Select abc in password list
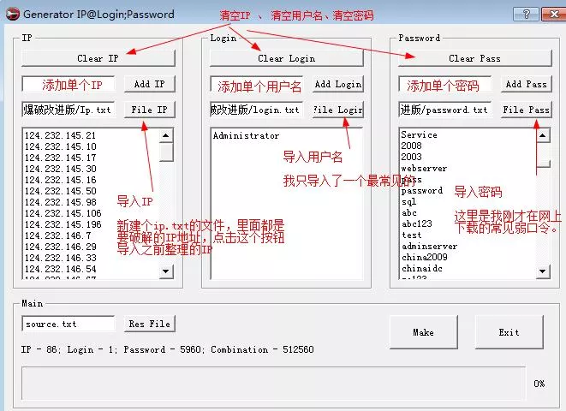Screen dimensions: 566x411 pos(409,213)
